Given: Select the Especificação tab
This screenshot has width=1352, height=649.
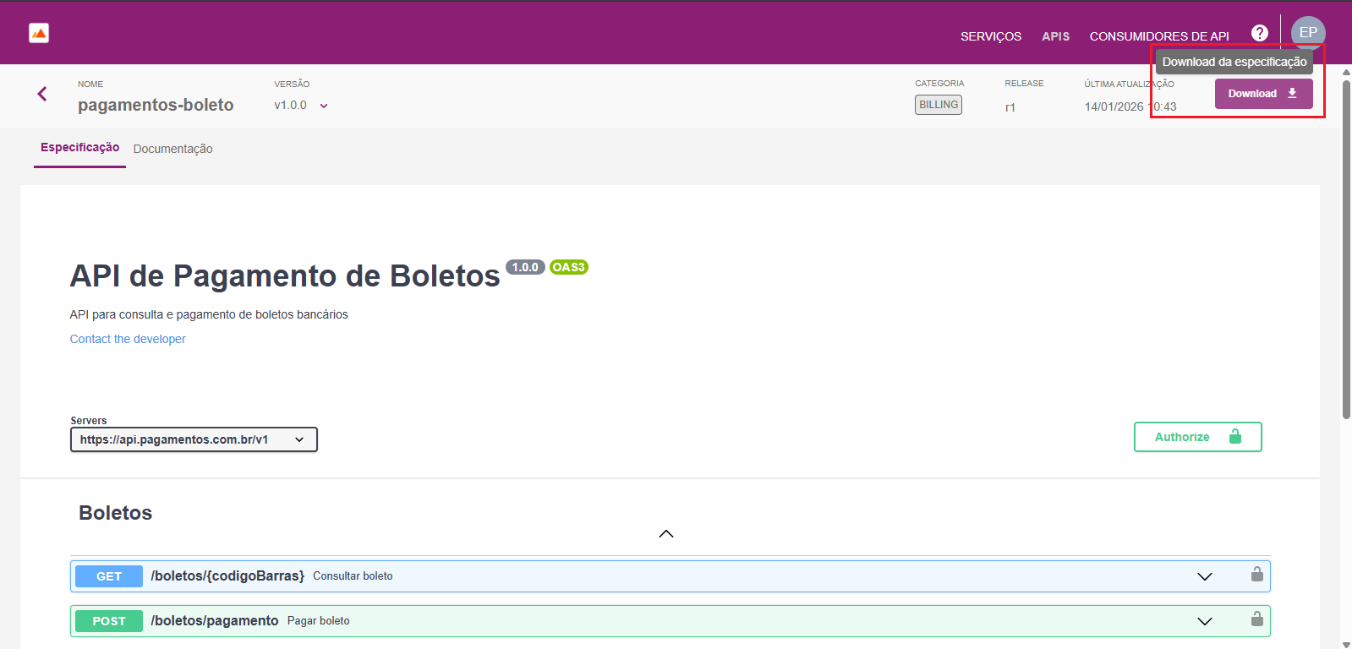Looking at the screenshot, I should click(x=79, y=148).
